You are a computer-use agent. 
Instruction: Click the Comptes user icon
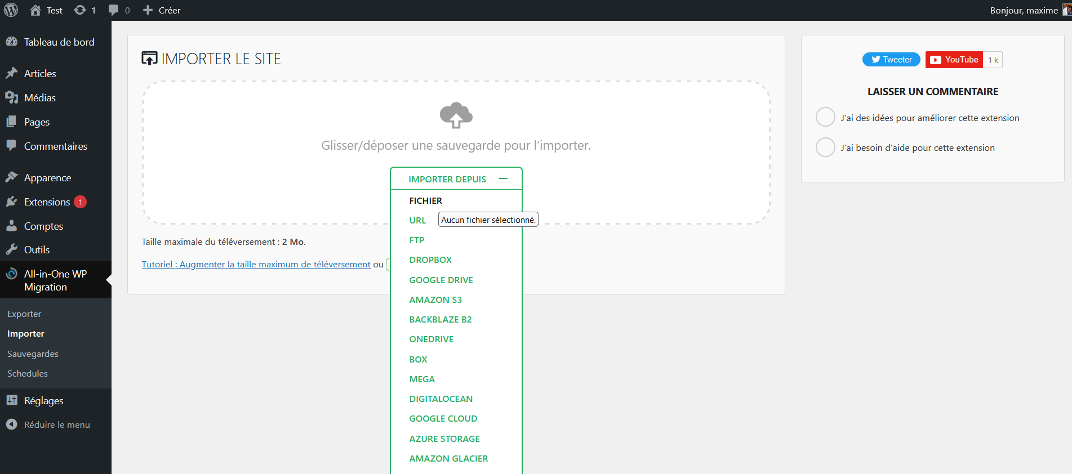[x=11, y=226]
